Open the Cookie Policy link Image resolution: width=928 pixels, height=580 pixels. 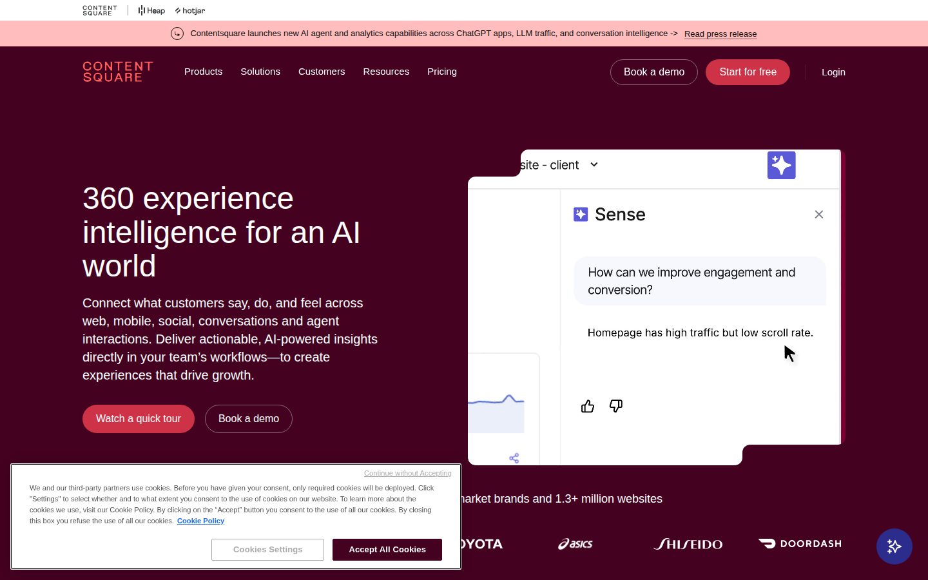[x=200, y=521]
